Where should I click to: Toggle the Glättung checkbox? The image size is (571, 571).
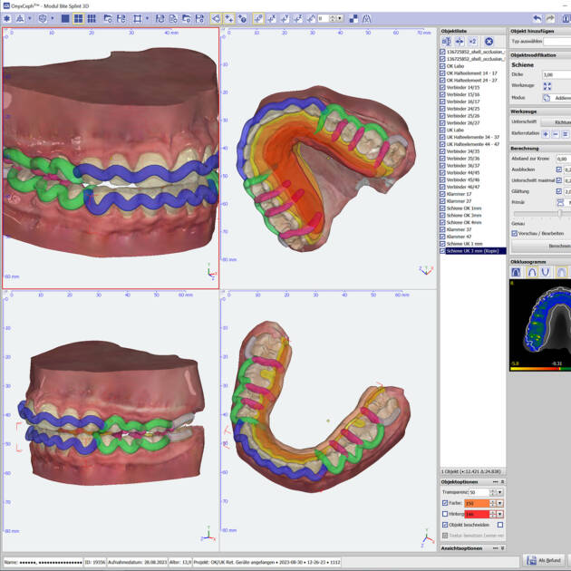(x=559, y=191)
